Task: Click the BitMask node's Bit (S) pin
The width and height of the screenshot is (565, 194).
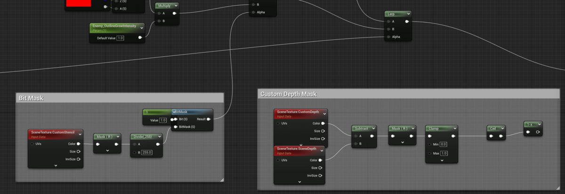Action: (176, 119)
